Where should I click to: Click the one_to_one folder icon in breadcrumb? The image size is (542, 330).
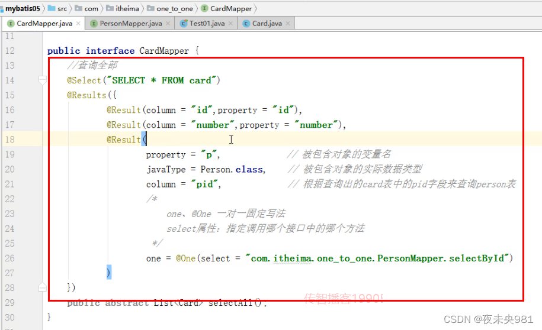[150, 8]
